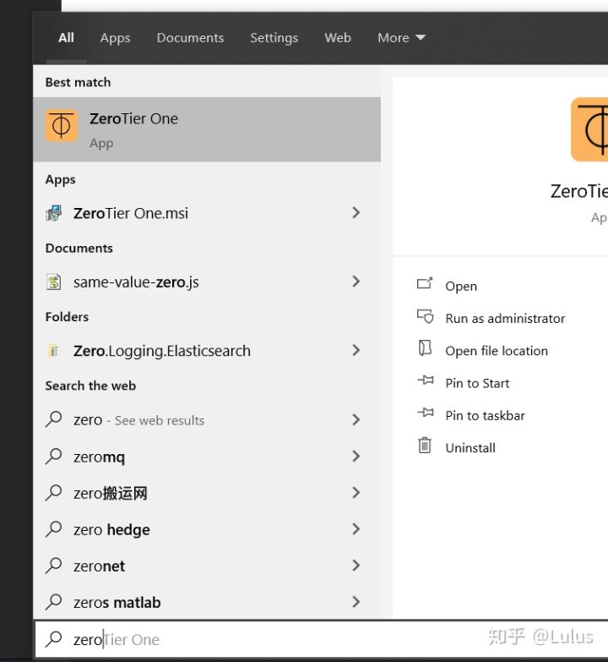Click the ZeroTier One.msi installer icon

pyautogui.click(x=53, y=213)
